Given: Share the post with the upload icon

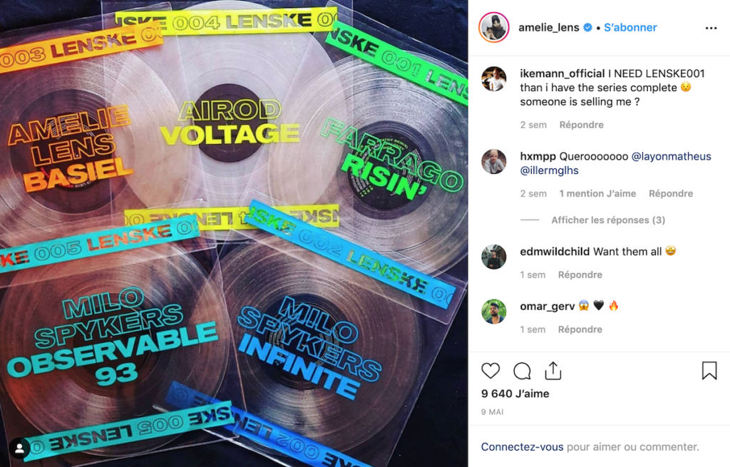Looking at the screenshot, I should click(553, 371).
